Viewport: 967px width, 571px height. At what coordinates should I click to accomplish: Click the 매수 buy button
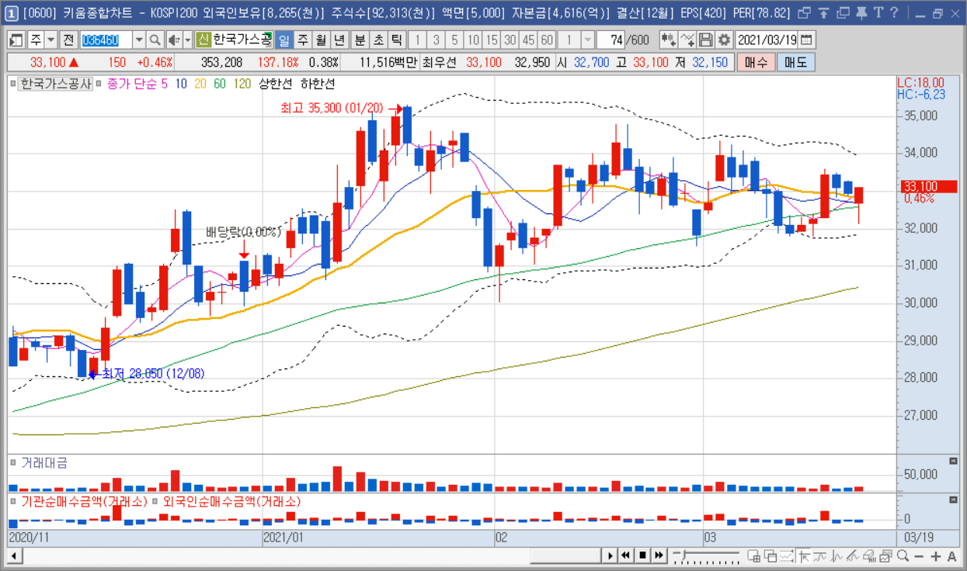tap(755, 62)
